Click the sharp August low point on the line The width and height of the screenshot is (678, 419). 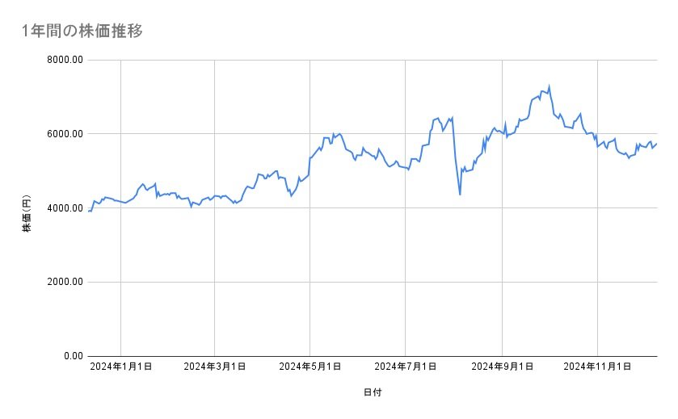(x=460, y=194)
